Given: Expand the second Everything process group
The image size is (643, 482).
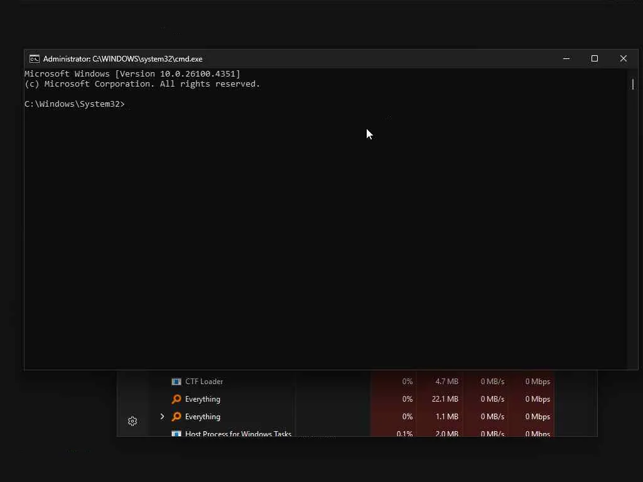Looking at the screenshot, I should tap(163, 417).
